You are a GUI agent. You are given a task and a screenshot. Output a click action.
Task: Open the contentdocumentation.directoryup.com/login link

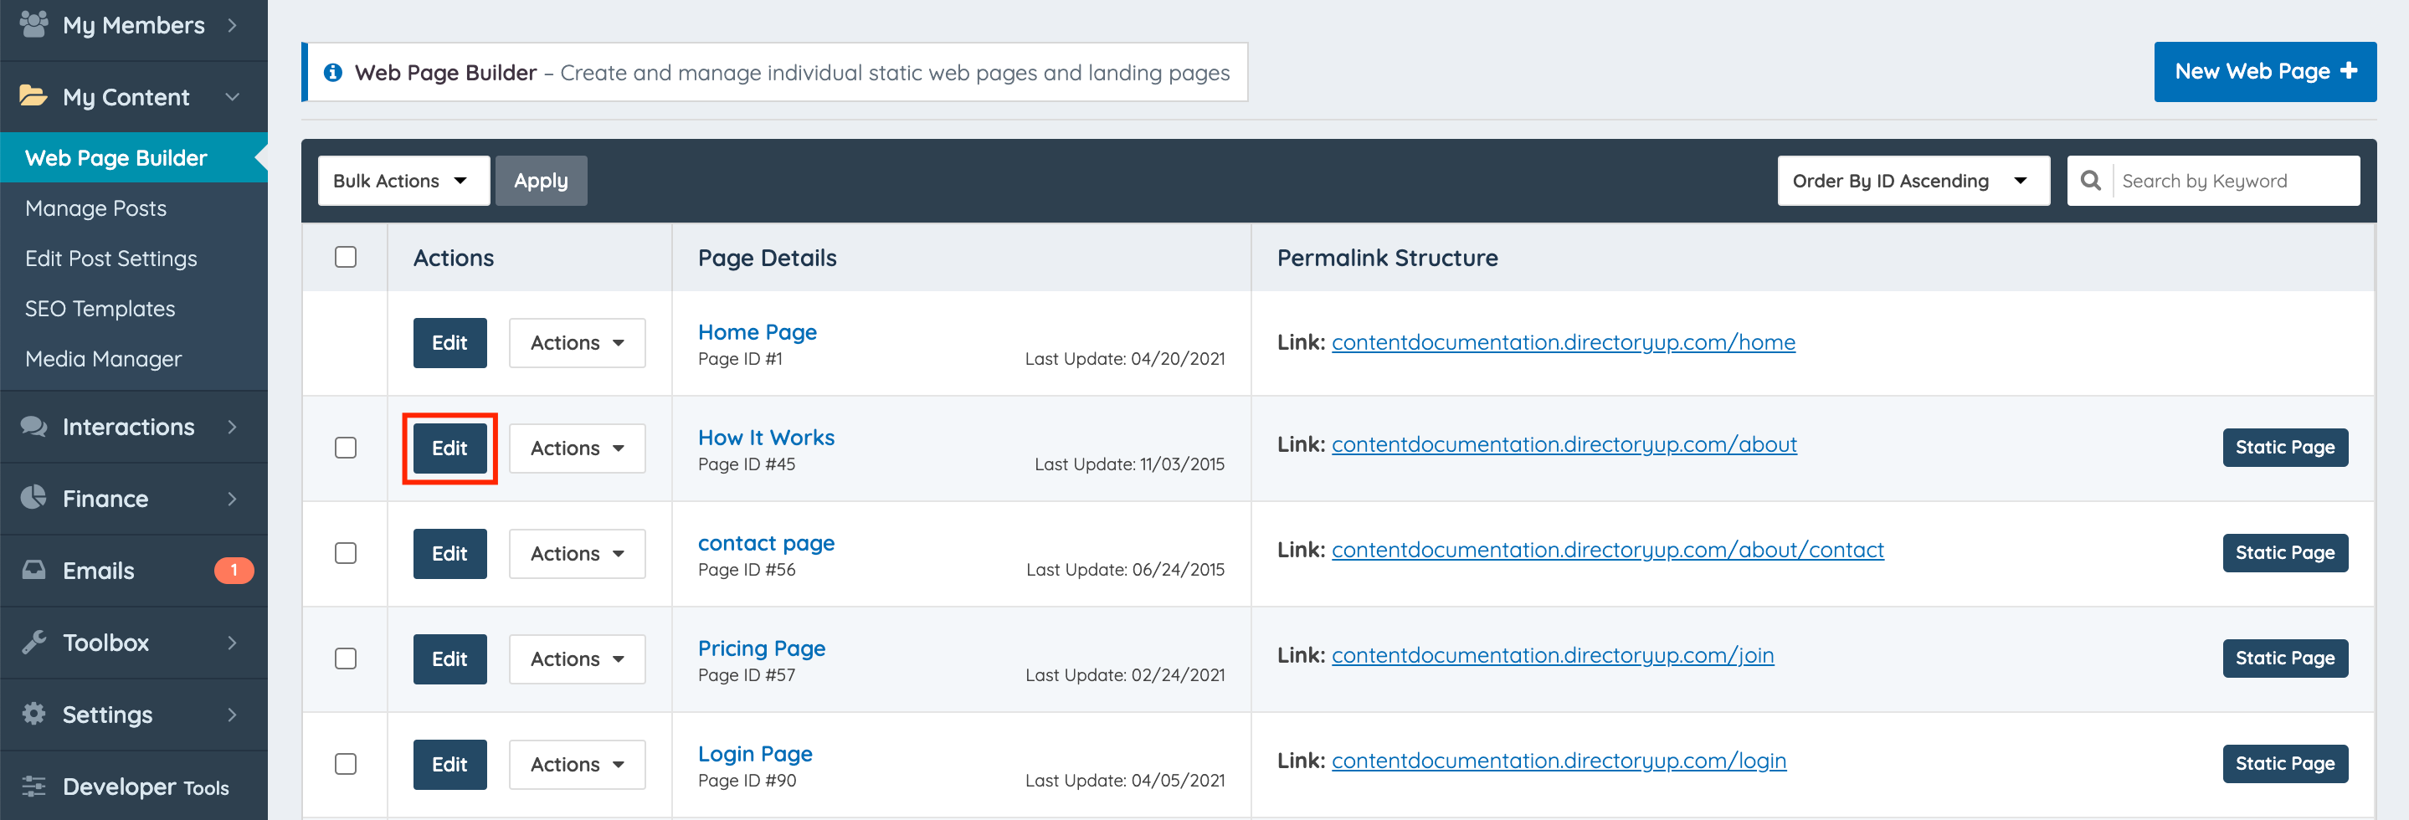coord(1559,760)
